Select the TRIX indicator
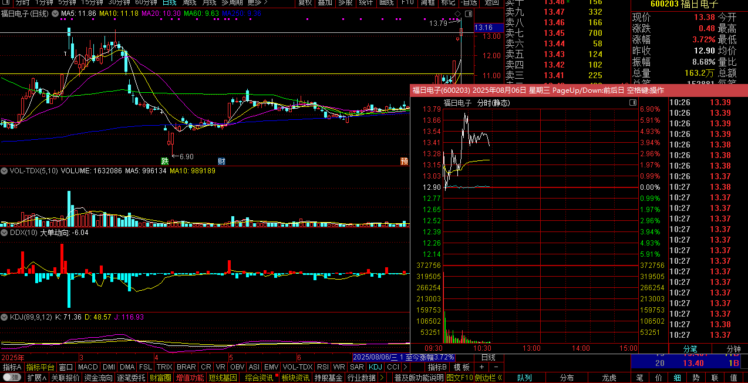 click(164, 367)
